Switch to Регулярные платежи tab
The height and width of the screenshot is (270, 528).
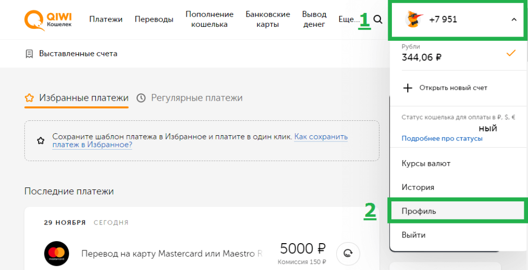pyautogui.click(x=190, y=98)
